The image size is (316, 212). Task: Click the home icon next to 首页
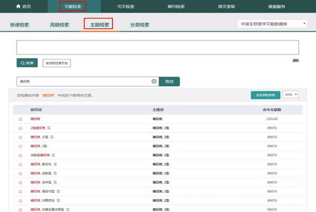point(18,7)
